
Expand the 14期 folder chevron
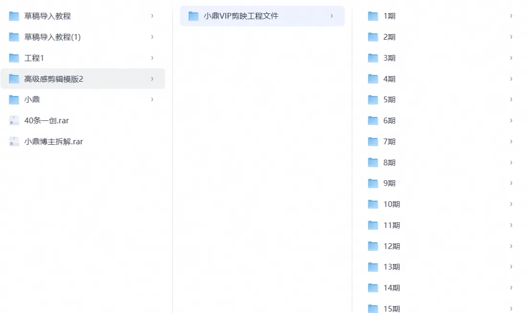[x=511, y=288]
